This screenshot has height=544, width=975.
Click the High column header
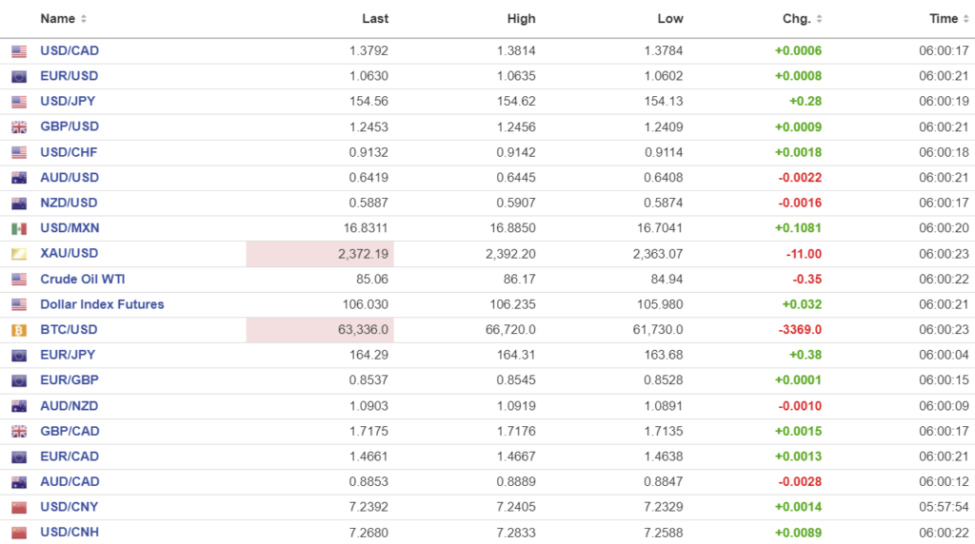click(x=521, y=19)
